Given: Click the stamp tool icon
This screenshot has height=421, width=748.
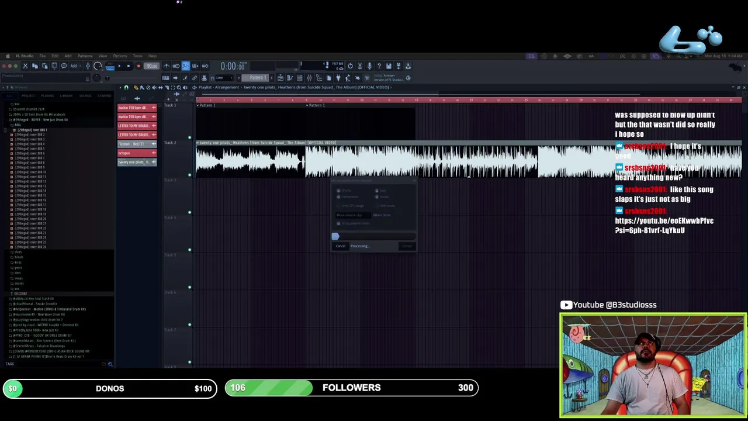Looking at the screenshot, I should click(x=204, y=77).
